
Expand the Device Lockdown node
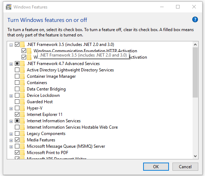coord(11,96)
